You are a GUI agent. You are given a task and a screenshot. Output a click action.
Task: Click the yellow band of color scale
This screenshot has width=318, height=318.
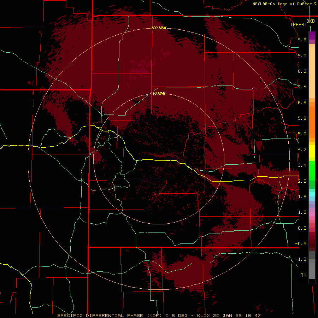312,151
